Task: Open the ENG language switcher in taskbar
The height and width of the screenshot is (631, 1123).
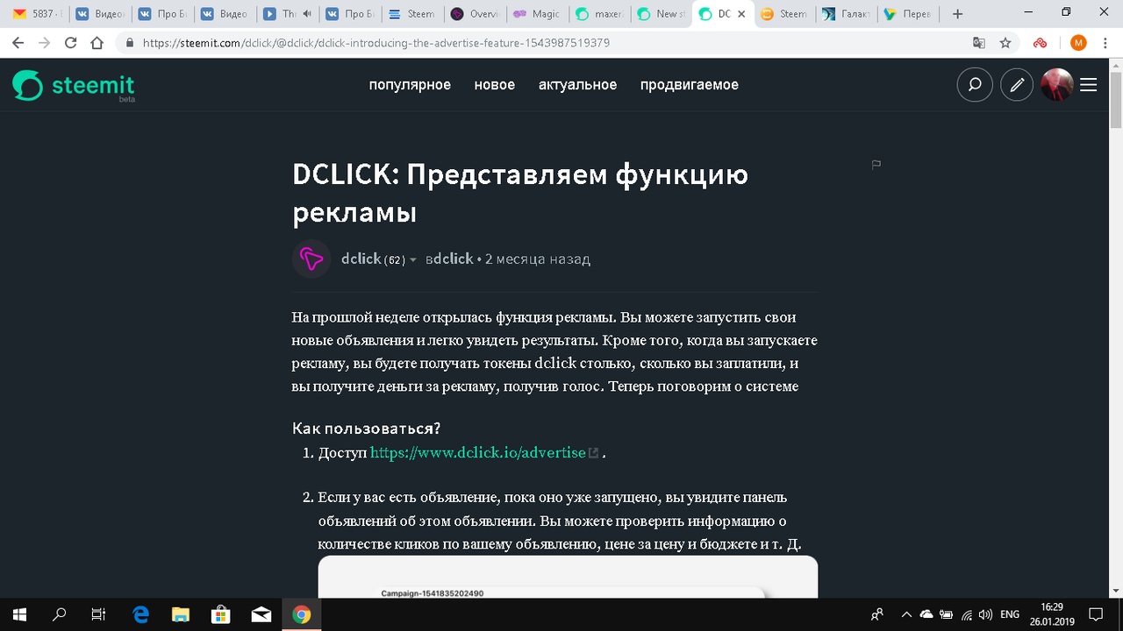Action: (x=1010, y=614)
